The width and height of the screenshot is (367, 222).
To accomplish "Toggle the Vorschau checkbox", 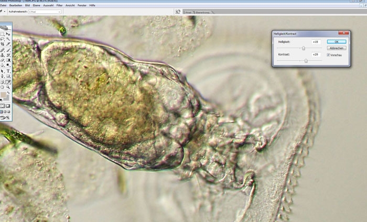I will (x=328, y=54).
